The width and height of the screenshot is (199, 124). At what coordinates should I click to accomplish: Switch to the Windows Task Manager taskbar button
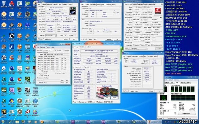click(x=124, y=122)
